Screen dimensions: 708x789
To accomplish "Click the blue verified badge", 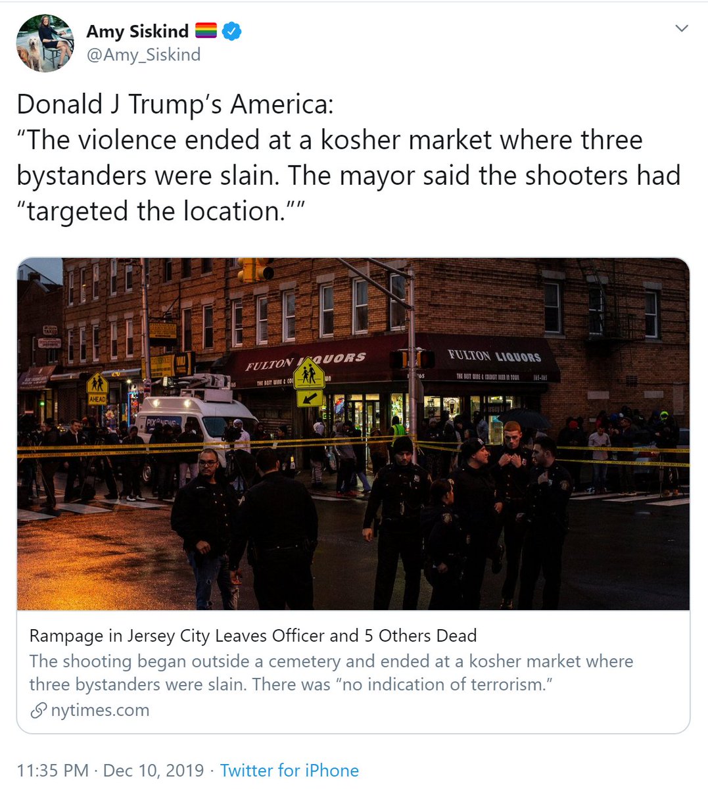I will (231, 31).
